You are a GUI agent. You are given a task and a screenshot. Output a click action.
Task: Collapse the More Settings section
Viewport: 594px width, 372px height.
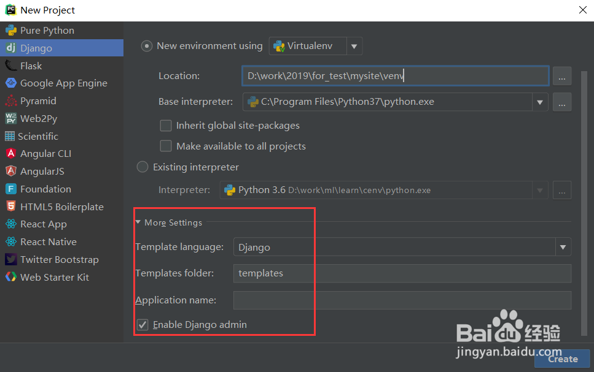138,222
